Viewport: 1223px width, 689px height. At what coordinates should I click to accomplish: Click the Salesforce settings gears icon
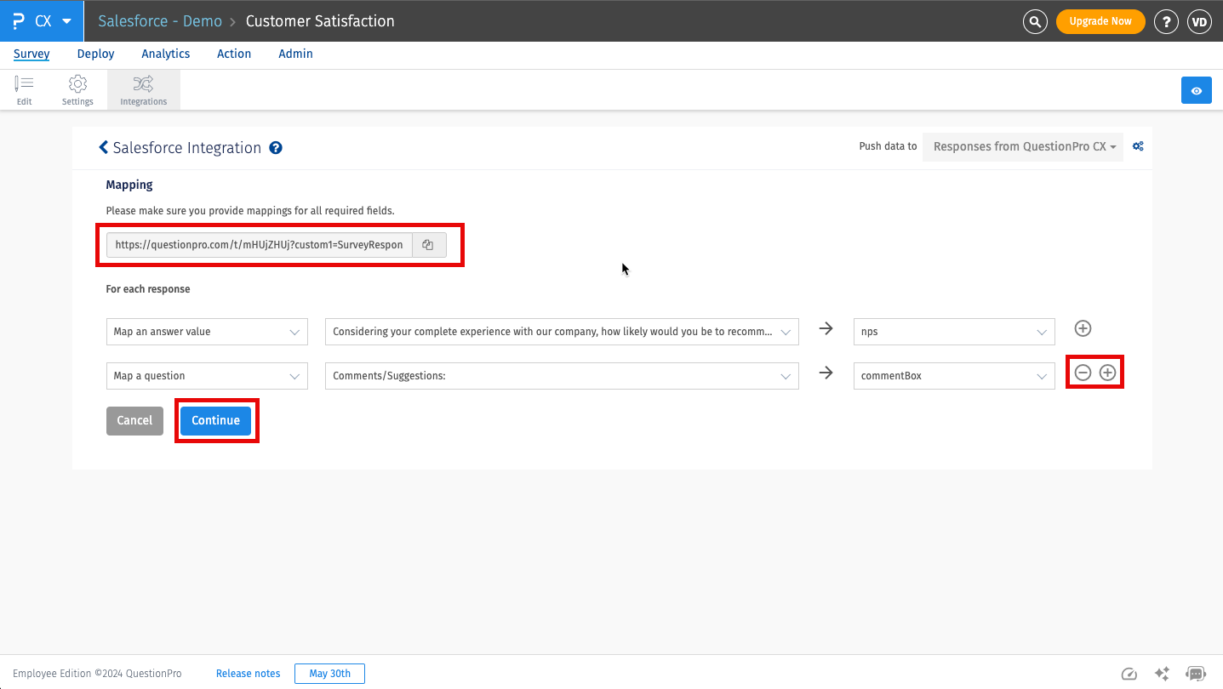1138,146
